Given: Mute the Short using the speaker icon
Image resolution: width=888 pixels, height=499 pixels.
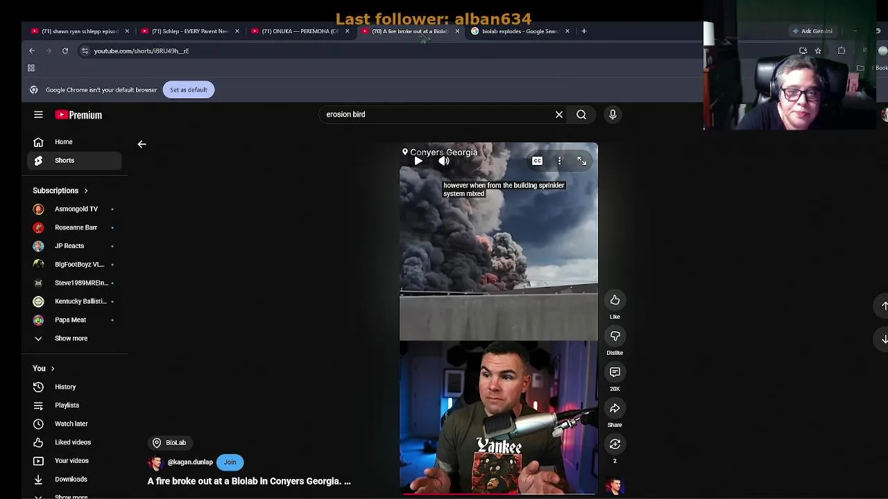Looking at the screenshot, I should [444, 161].
